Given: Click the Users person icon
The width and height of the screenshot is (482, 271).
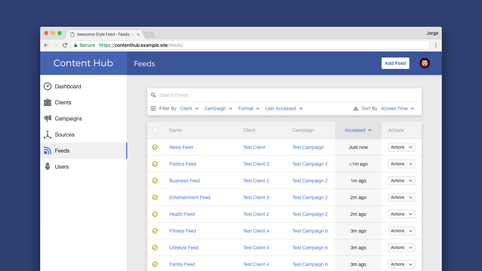Looking at the screenshot, I should tap(48, 167).
